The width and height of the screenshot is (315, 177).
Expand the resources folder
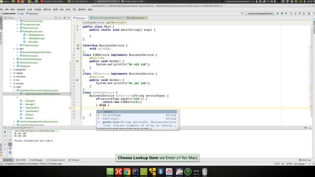(11, 77)
